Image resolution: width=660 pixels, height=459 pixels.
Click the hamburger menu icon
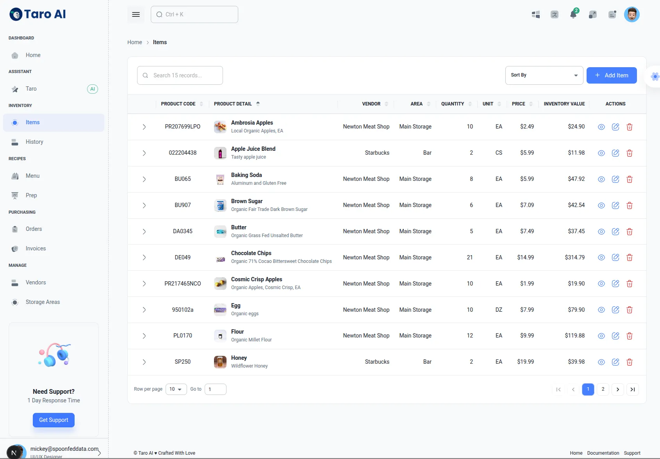pos(136,14)
